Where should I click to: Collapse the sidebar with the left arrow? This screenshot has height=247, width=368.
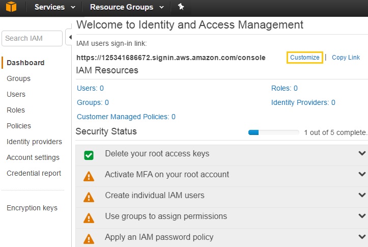click(x=70, y=37)
